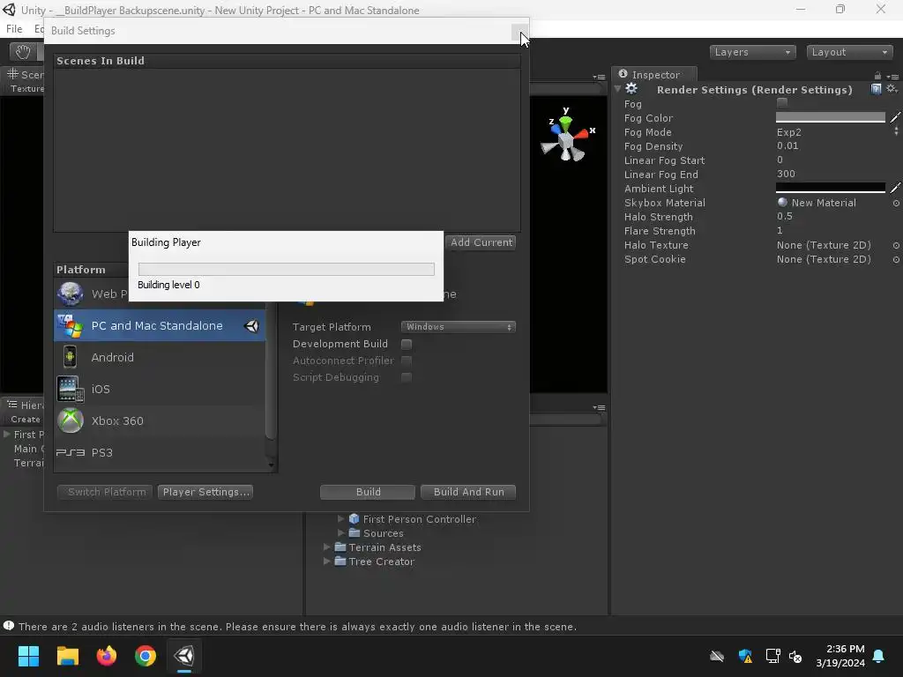Open the Inspector panel options menu icon

[x=892, y=76]
